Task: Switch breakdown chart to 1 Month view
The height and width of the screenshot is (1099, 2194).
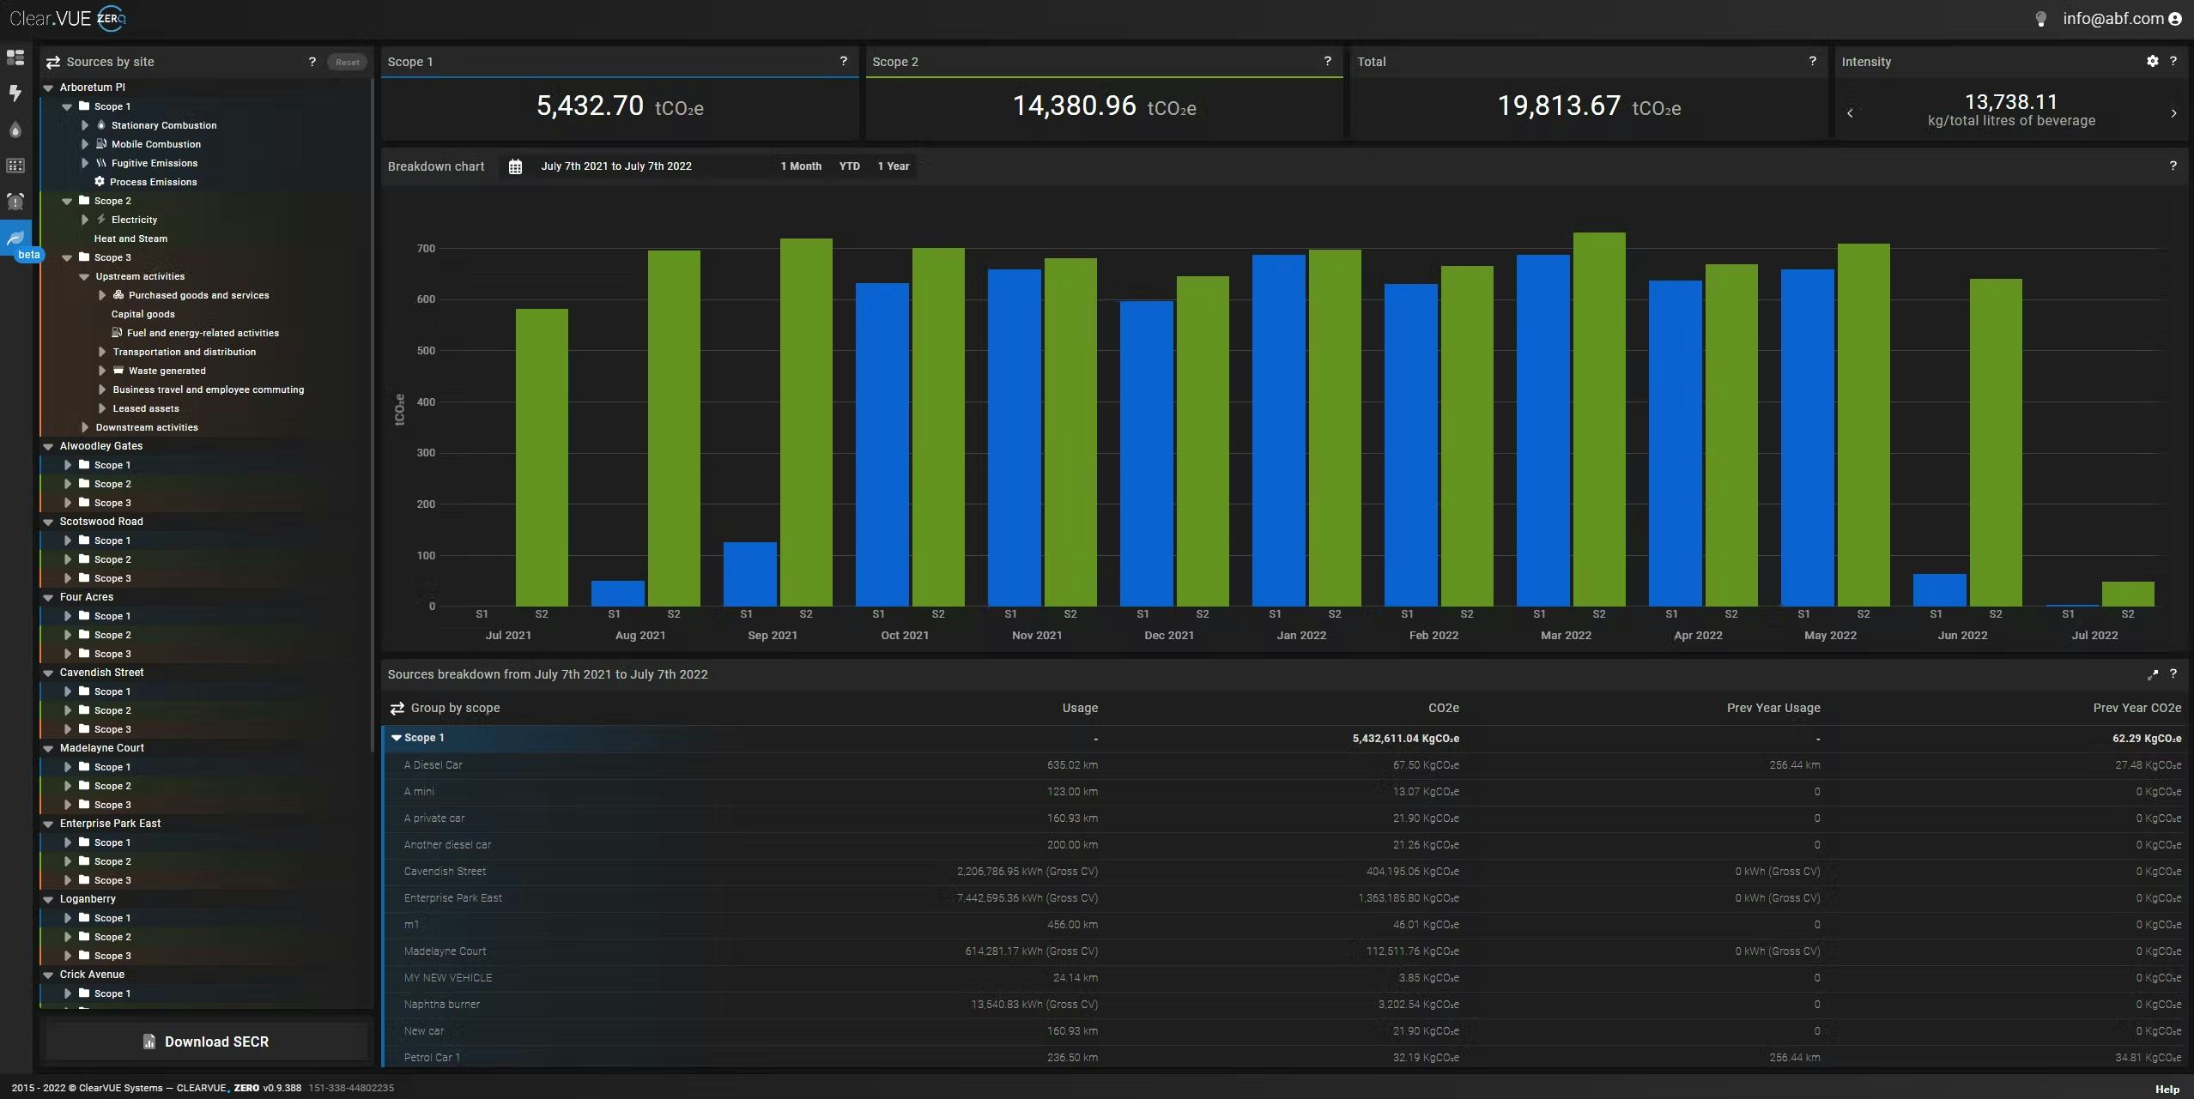Action: click(x=799, y=166)
